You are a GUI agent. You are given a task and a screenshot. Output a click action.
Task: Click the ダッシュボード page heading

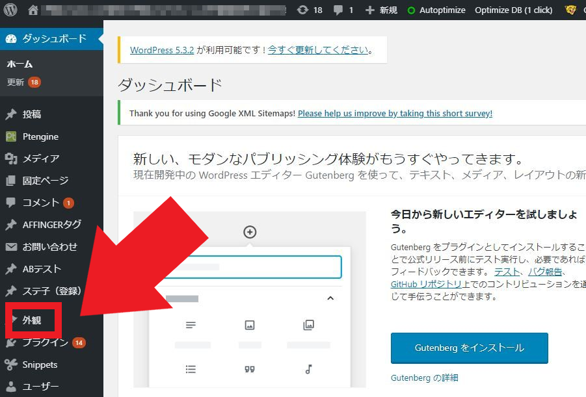pyautogui.click(x=170, y=85)
